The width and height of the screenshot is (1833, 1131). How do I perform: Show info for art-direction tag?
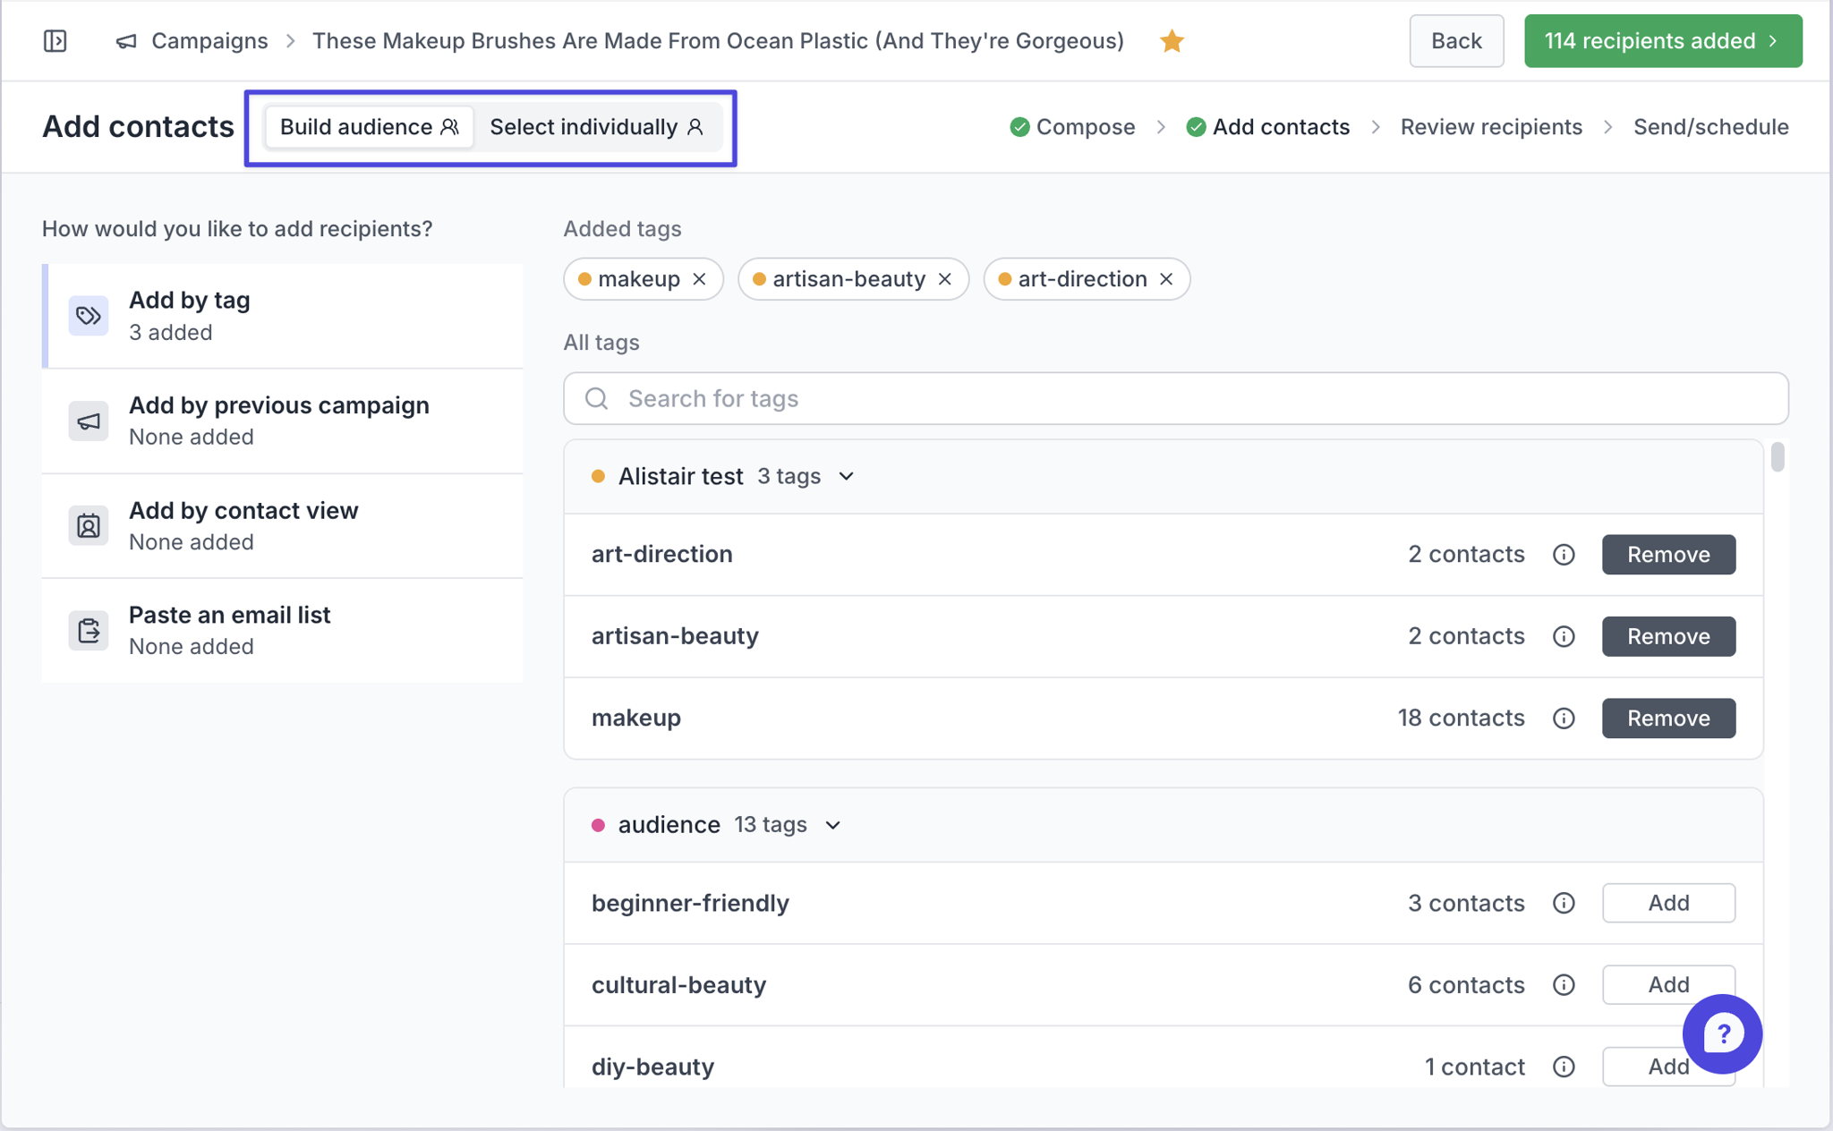coord(1564,555)
